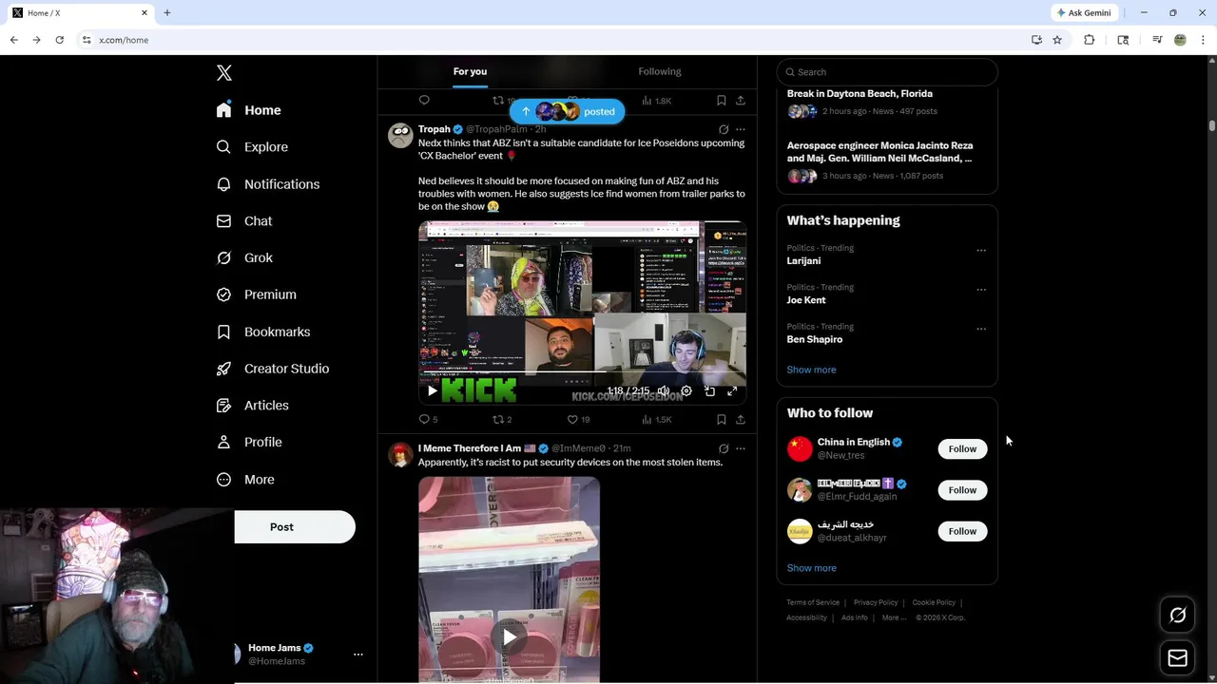Toggle picture-in-picture on video

(709, 390)
